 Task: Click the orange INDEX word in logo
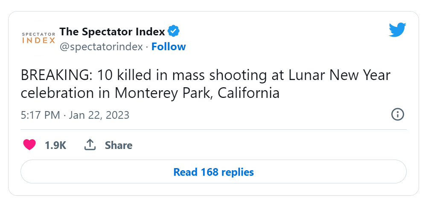click(x=38, y=40)
